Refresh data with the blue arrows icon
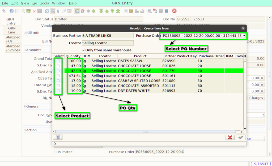 click(x=47, y=11)
